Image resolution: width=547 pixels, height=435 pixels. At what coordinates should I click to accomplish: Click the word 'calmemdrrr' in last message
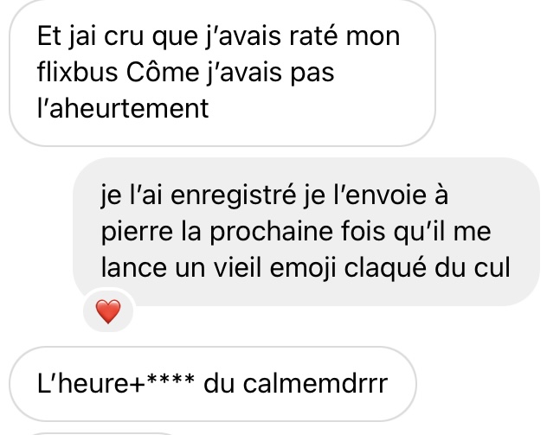315,384
